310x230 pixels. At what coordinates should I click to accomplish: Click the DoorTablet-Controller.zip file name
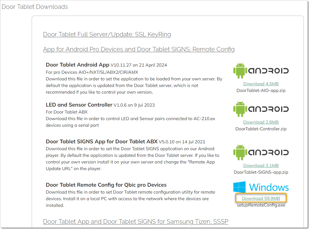261,129
